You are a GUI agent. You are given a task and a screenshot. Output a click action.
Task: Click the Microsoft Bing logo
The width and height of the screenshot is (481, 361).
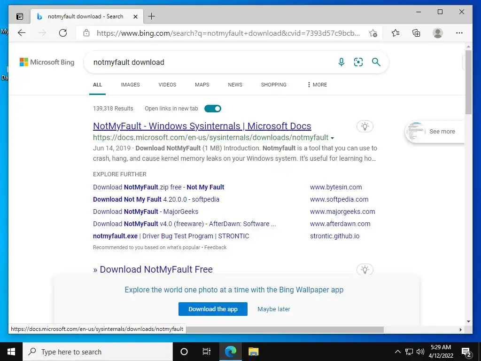(47, 63)
